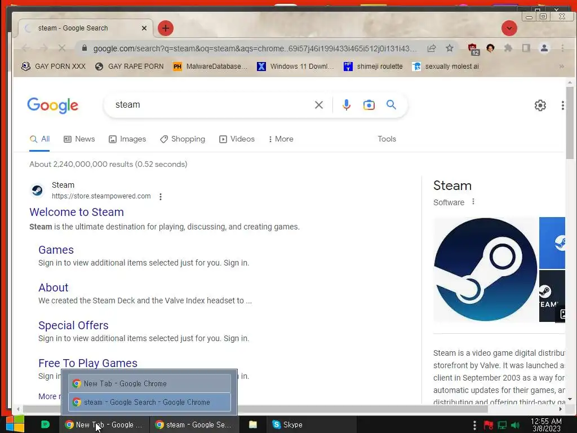
Task: Click the Steam favicon in first result
Action: tap(37, 191)
